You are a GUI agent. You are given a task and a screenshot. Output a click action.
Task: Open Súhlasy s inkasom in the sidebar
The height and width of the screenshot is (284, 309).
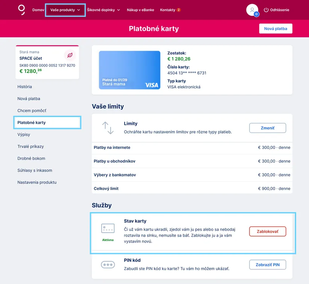pyautogui.click(x=35, y=170)
